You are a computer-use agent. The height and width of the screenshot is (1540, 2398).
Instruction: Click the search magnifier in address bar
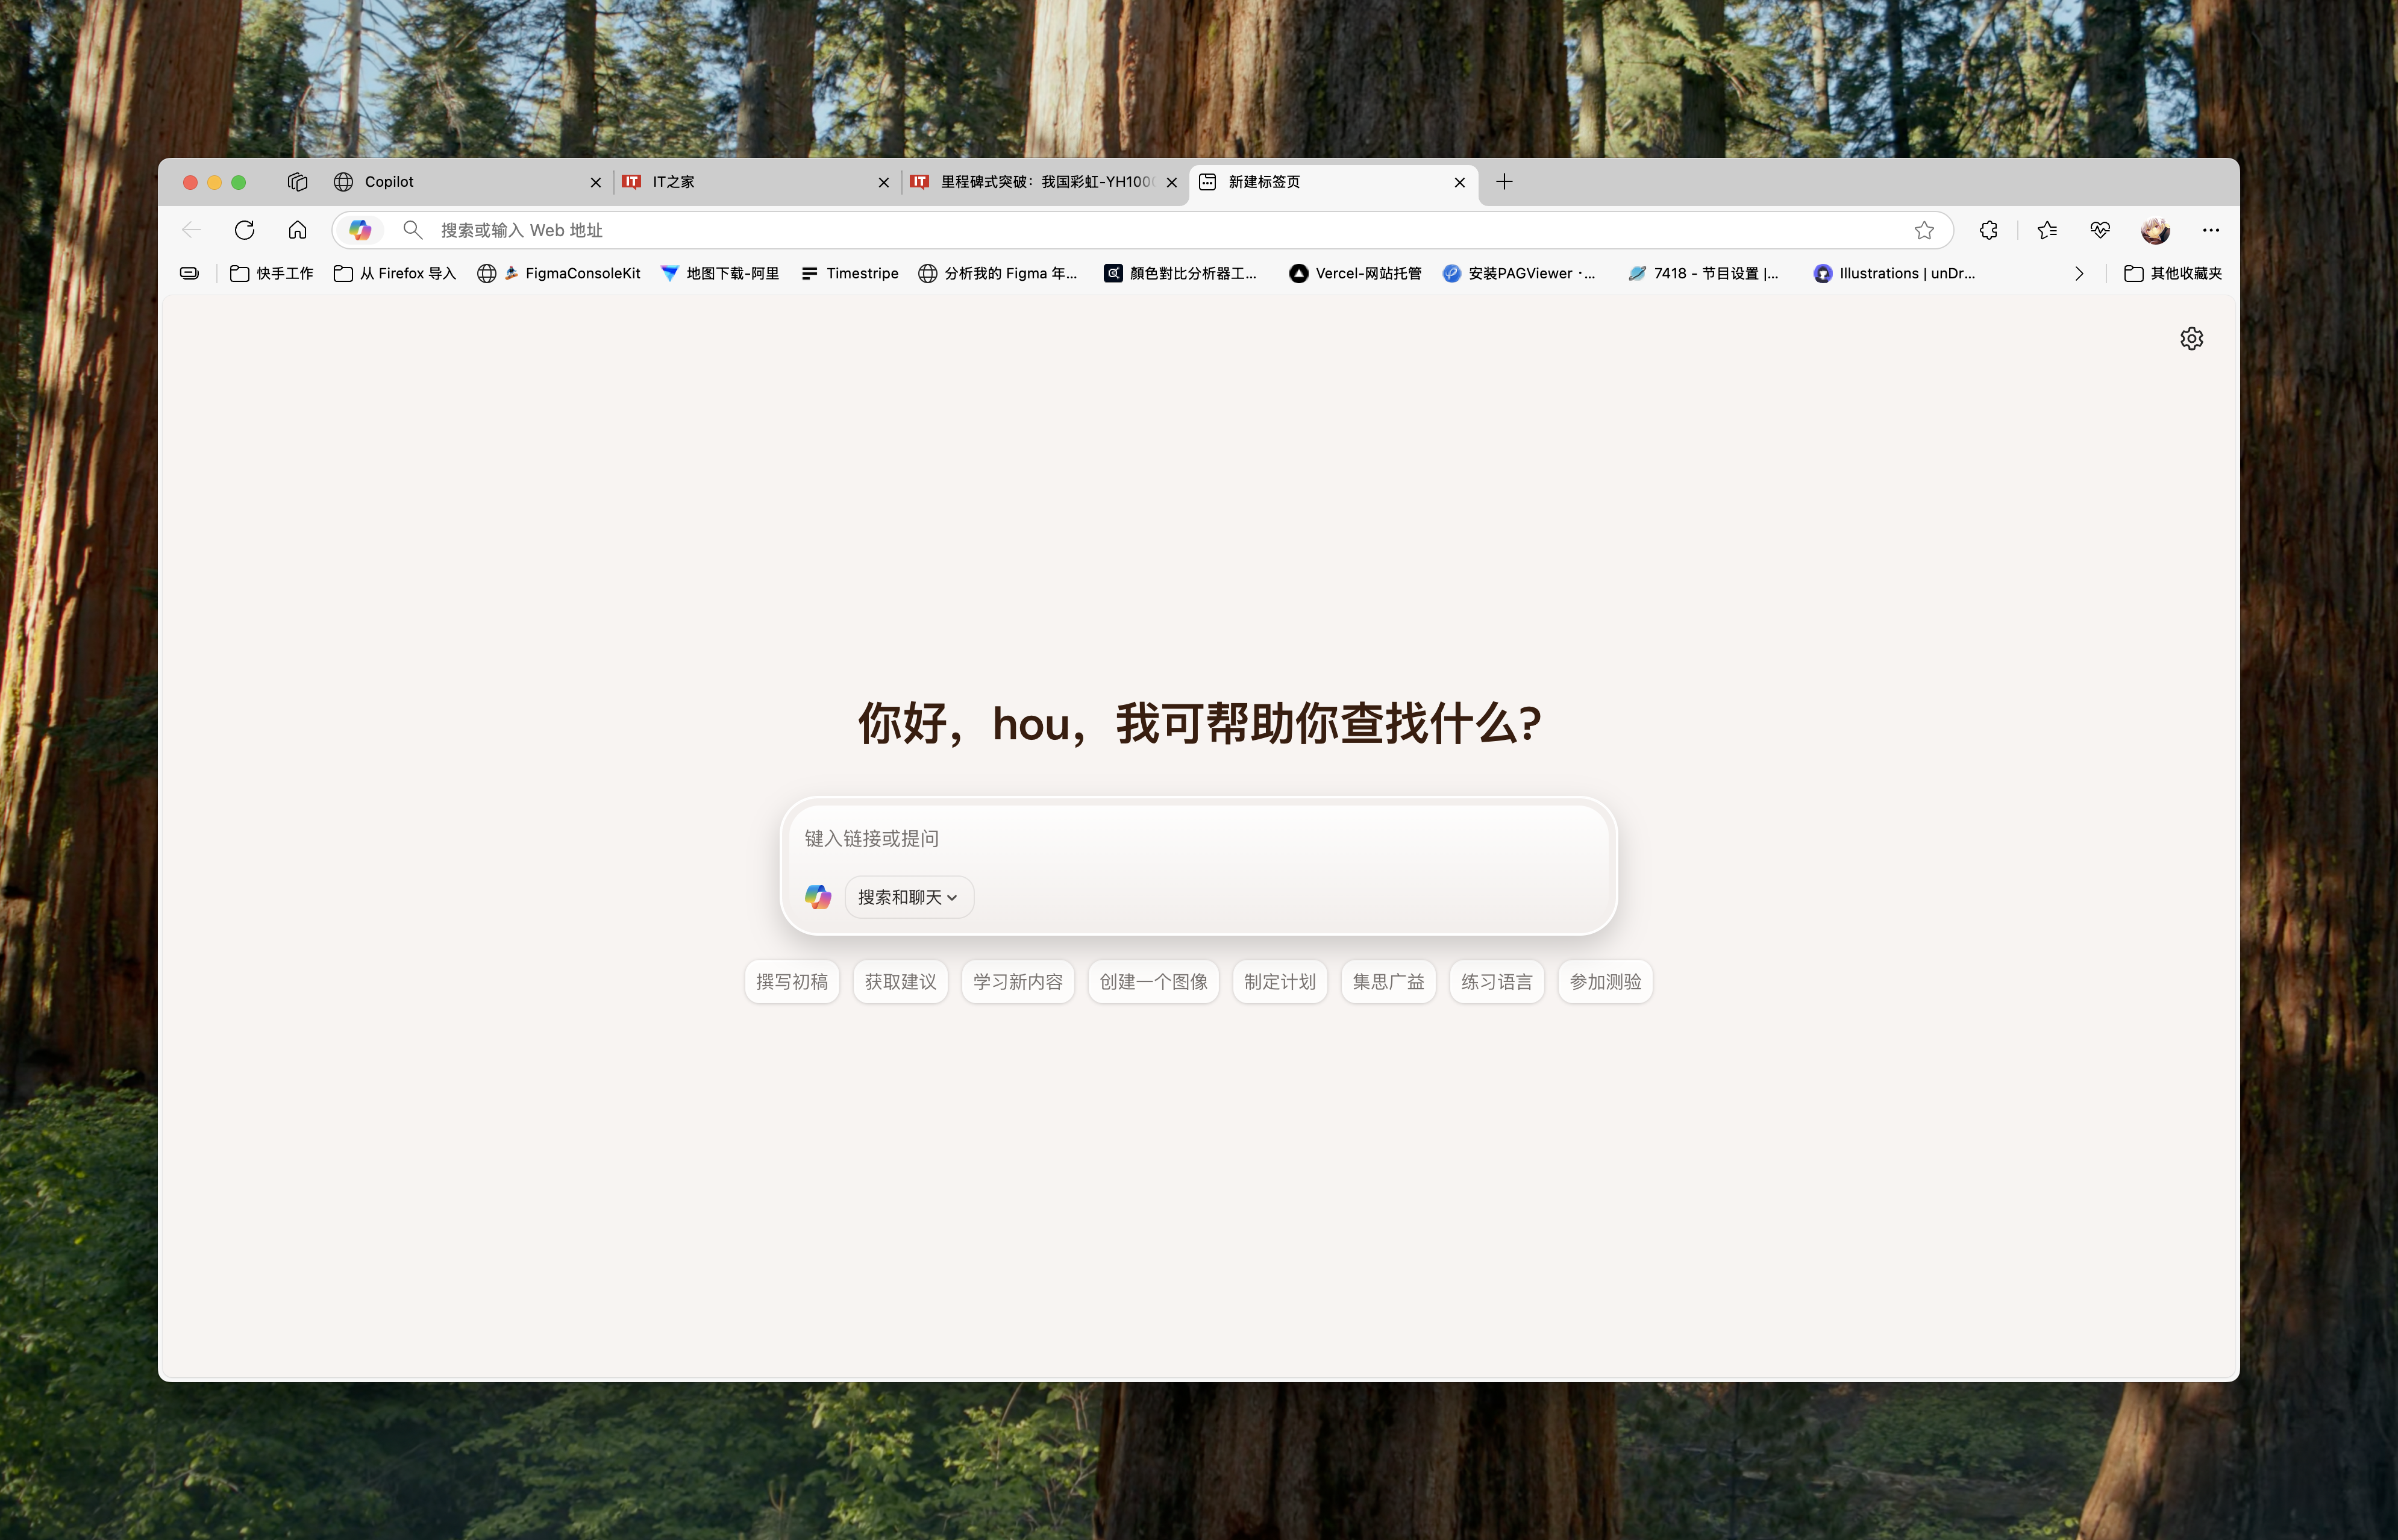[412, 230]
